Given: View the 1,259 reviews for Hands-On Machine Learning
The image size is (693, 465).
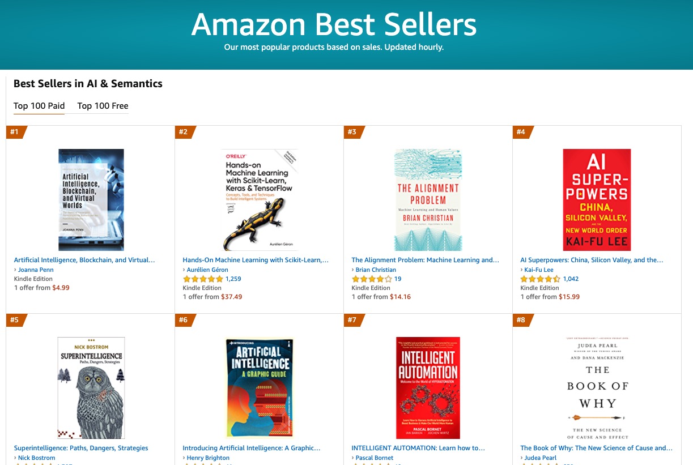Looking at the screenshot, I should (233, 279).
